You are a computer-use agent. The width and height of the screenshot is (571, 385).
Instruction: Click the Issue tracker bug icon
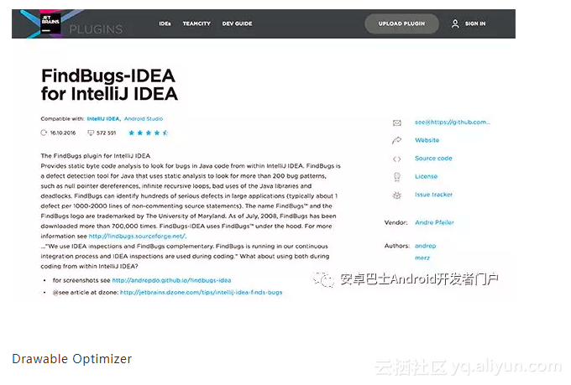[397, 195]
